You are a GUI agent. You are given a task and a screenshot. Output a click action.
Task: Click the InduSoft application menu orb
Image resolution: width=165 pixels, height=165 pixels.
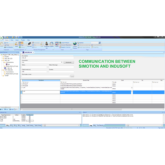click(x=1, y=38)
